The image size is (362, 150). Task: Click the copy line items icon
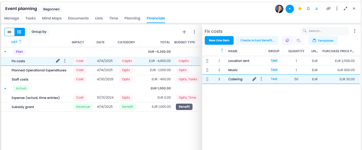click(x=287, y=41)
